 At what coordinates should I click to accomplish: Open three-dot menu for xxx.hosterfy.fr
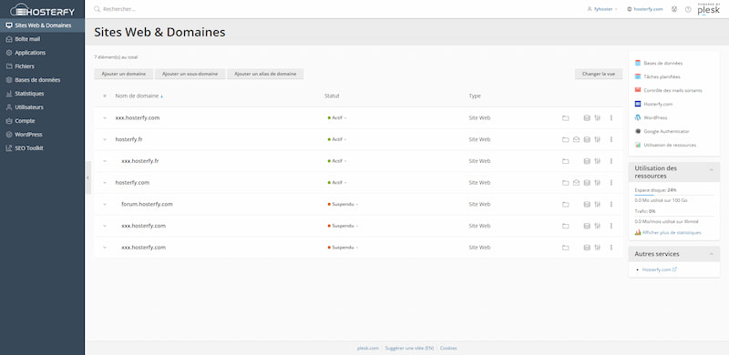point(611,161)
